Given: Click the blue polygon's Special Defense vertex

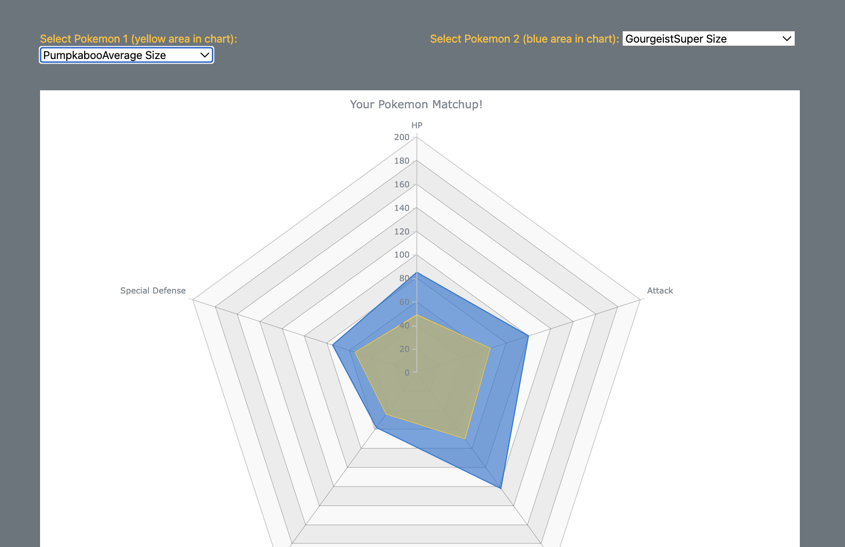Looking at the screenshot, I should [333, 345].
